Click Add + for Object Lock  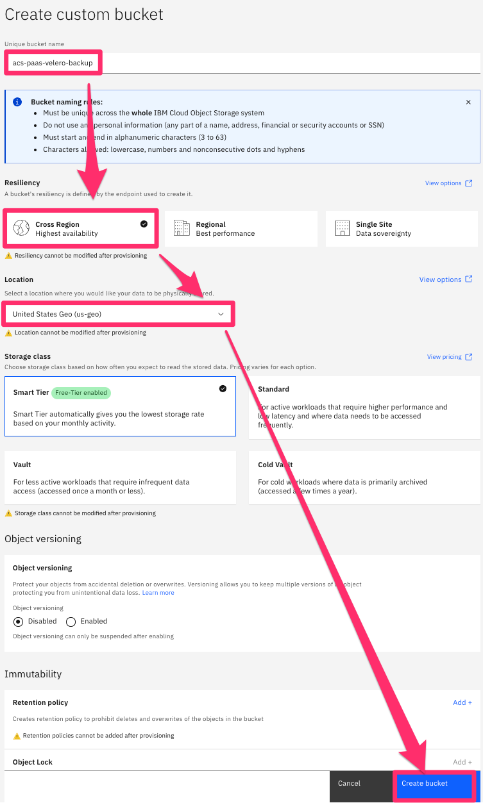pyautogui.click(x=462, y=762)
